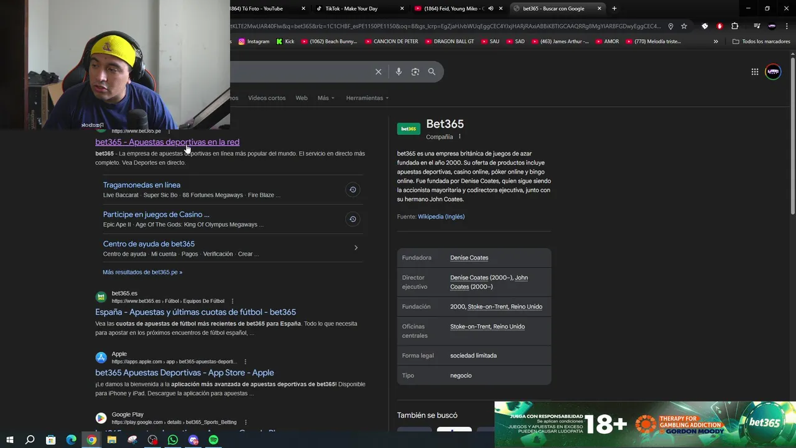Image resolution: width=796 pixels, height=448 pixels.
Task: Launch Microsoft Store from taskbar
Action: pos(50,440)
